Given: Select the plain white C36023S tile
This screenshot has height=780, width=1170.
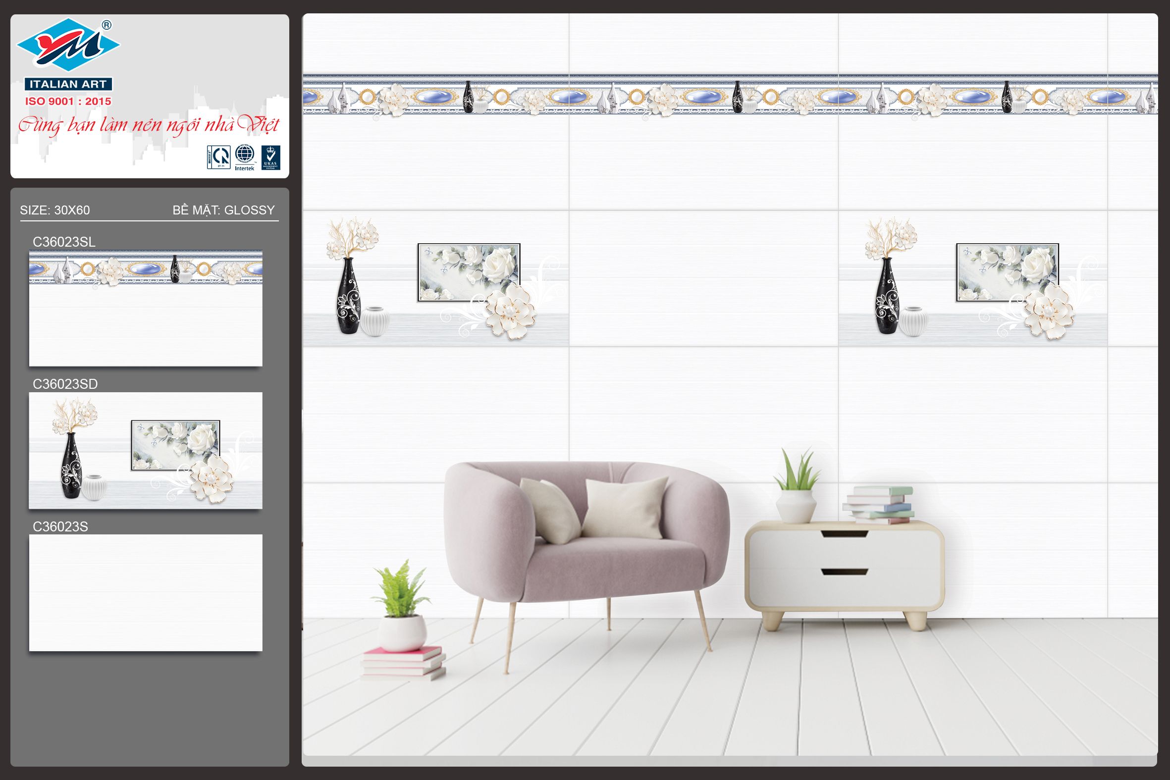Looking at the screenshot, I should click(x=145, y=592).
